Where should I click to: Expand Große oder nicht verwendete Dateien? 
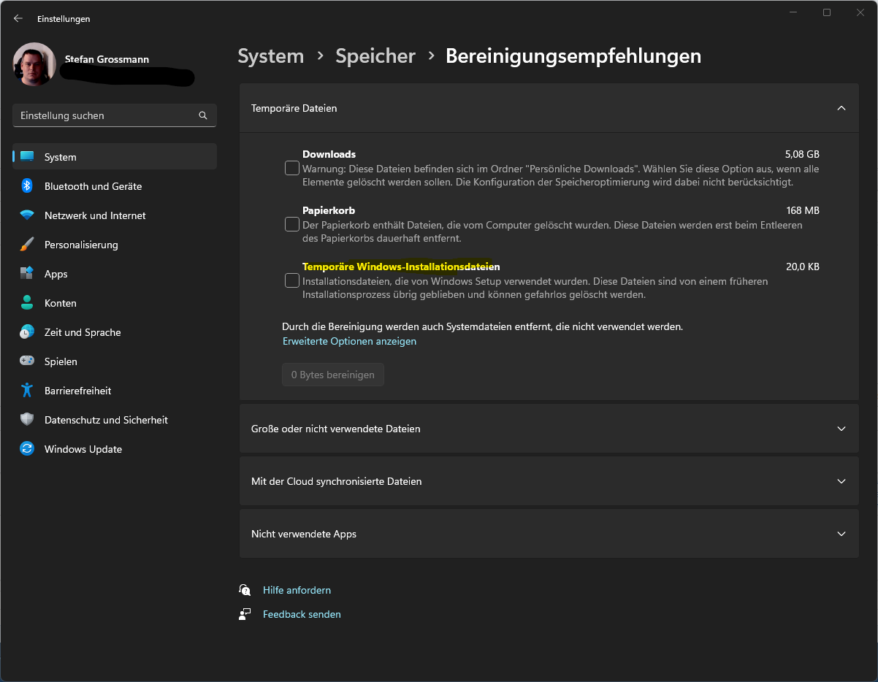[x=549, y=429]
